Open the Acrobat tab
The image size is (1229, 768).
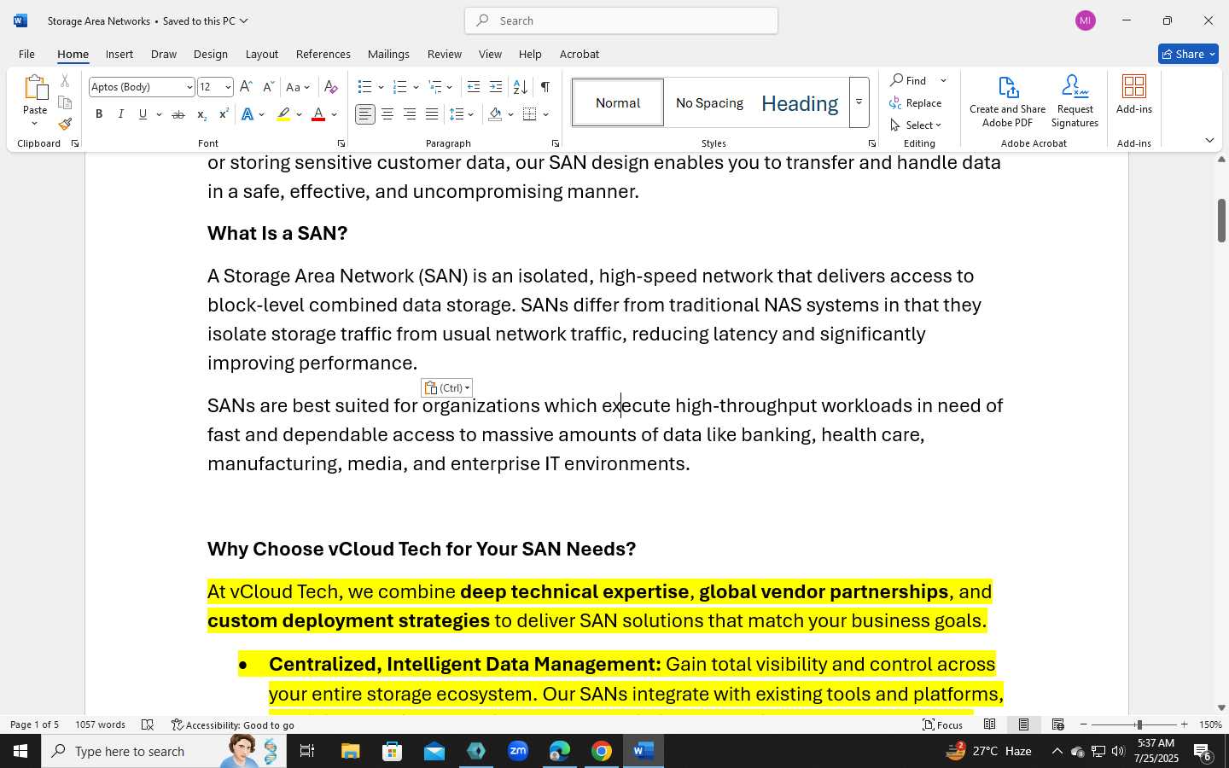(x=580, y=54)
